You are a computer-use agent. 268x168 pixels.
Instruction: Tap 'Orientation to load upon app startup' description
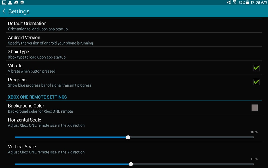click(x=38, y=29)
